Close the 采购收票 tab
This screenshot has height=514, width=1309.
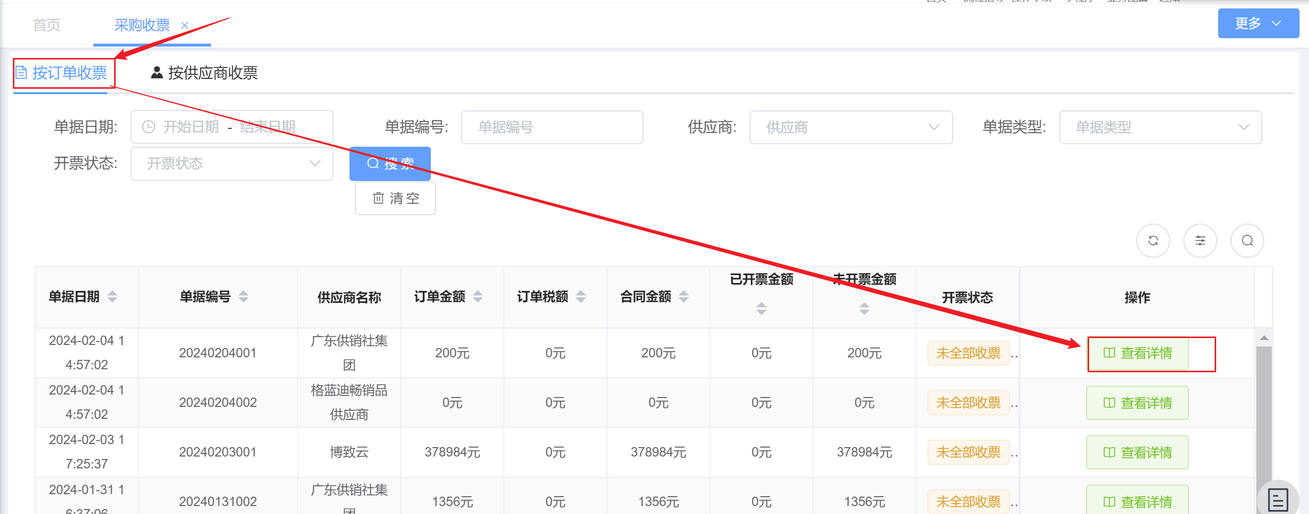[185, 25]
